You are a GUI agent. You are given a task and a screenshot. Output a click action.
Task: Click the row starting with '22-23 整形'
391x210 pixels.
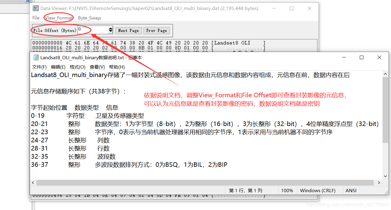pos(182,132)
